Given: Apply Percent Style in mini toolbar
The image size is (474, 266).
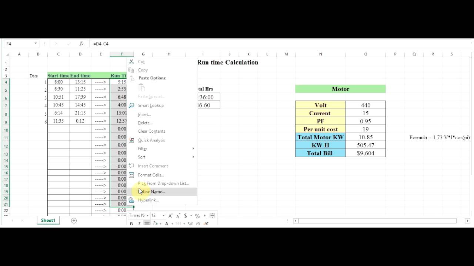Looking at the screenshot, I should 197,216.
